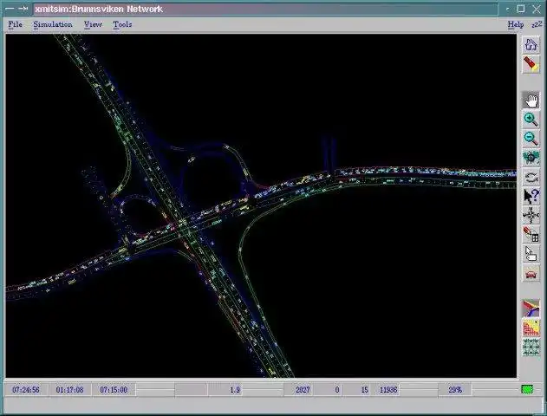Click the 1.9 speed value
The image size is (547, 416).
(x=235, y=389)
